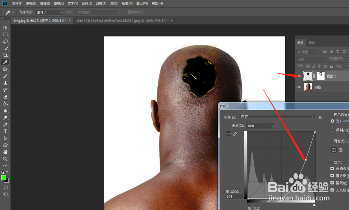Viewport: 349px width, 210px height.
Task: Toggle the 基线 checkbox
Action: [x=332, y=183]
